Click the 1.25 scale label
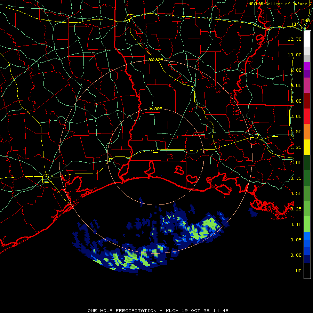This screenshot has height=313, width=313. pos(296,147)
